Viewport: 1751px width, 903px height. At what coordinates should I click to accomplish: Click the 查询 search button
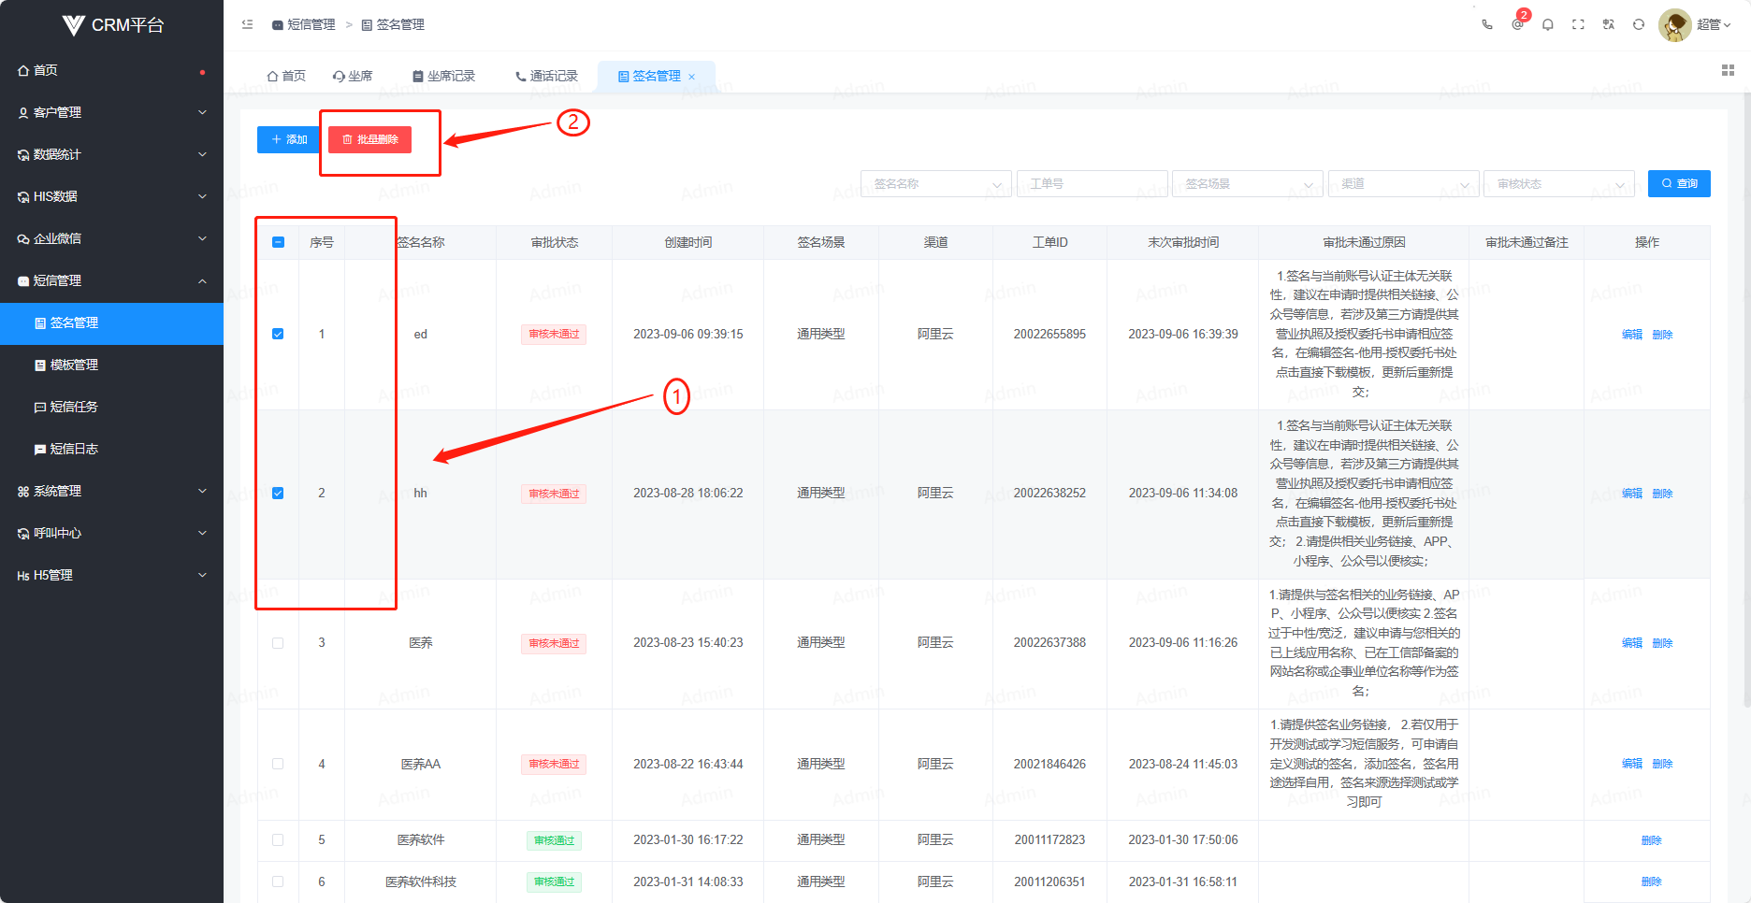[1679, 183]
